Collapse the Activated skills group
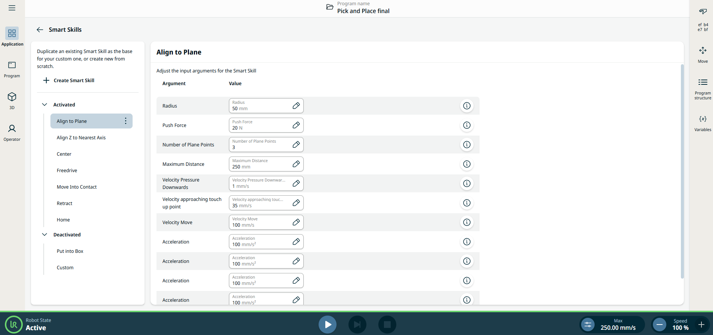Screen dimensions: 713x335 pos(45,105)
